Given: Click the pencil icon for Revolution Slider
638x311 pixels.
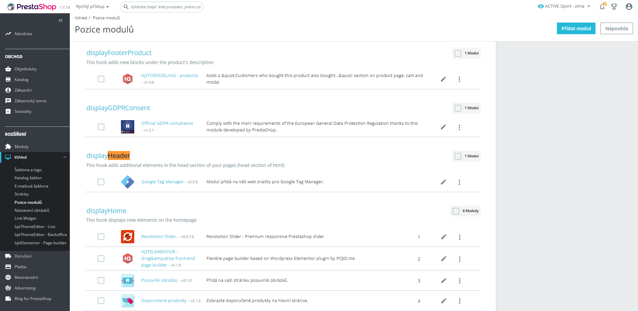Looking at the screenshot, I should [x=444, y=237].
